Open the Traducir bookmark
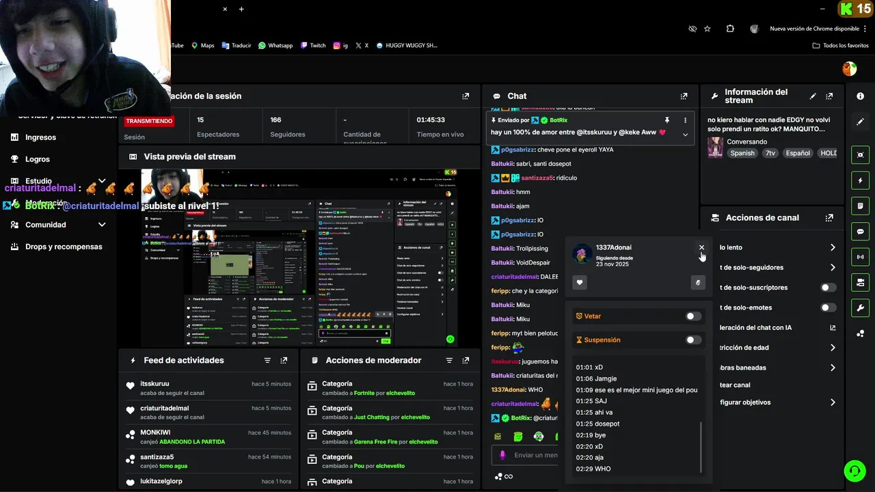 point(237,46)
